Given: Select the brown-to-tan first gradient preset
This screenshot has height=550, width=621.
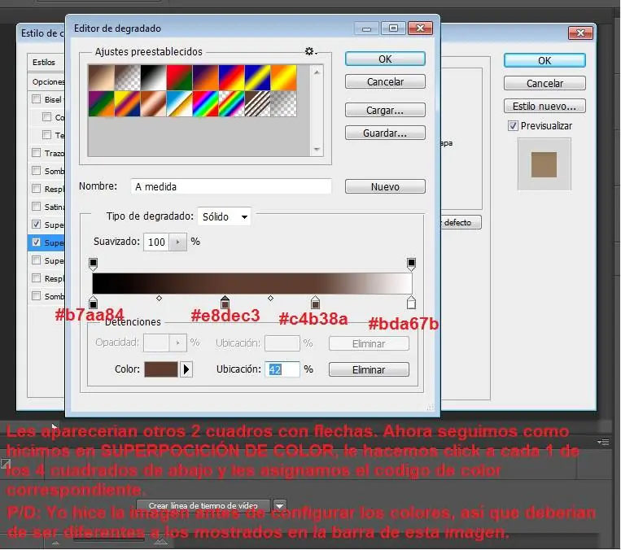Looking at the screenshot, I should pyautogui.click(x=101, y=77).
